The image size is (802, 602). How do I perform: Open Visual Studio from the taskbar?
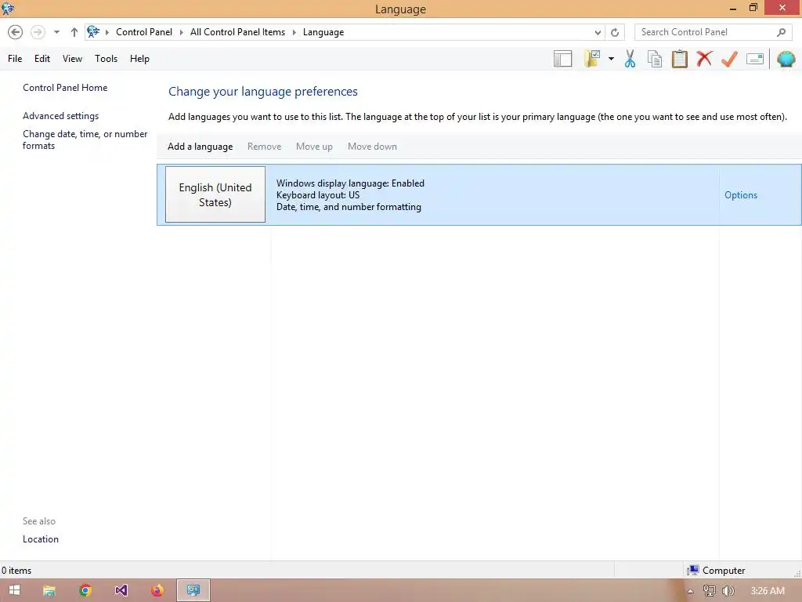coord(121,591)
